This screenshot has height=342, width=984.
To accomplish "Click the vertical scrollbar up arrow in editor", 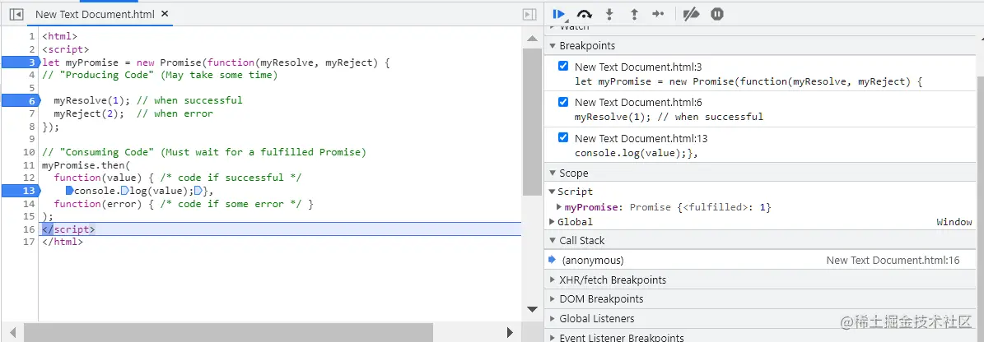I will (x=532, y=39).
